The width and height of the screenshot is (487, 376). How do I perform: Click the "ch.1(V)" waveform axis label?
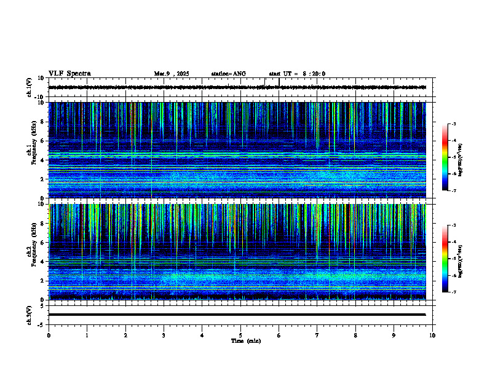tap(29, 87)
